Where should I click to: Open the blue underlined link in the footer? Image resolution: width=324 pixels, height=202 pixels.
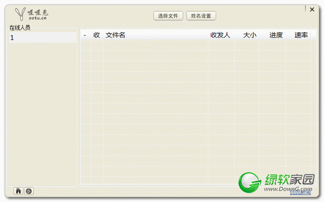300,192
